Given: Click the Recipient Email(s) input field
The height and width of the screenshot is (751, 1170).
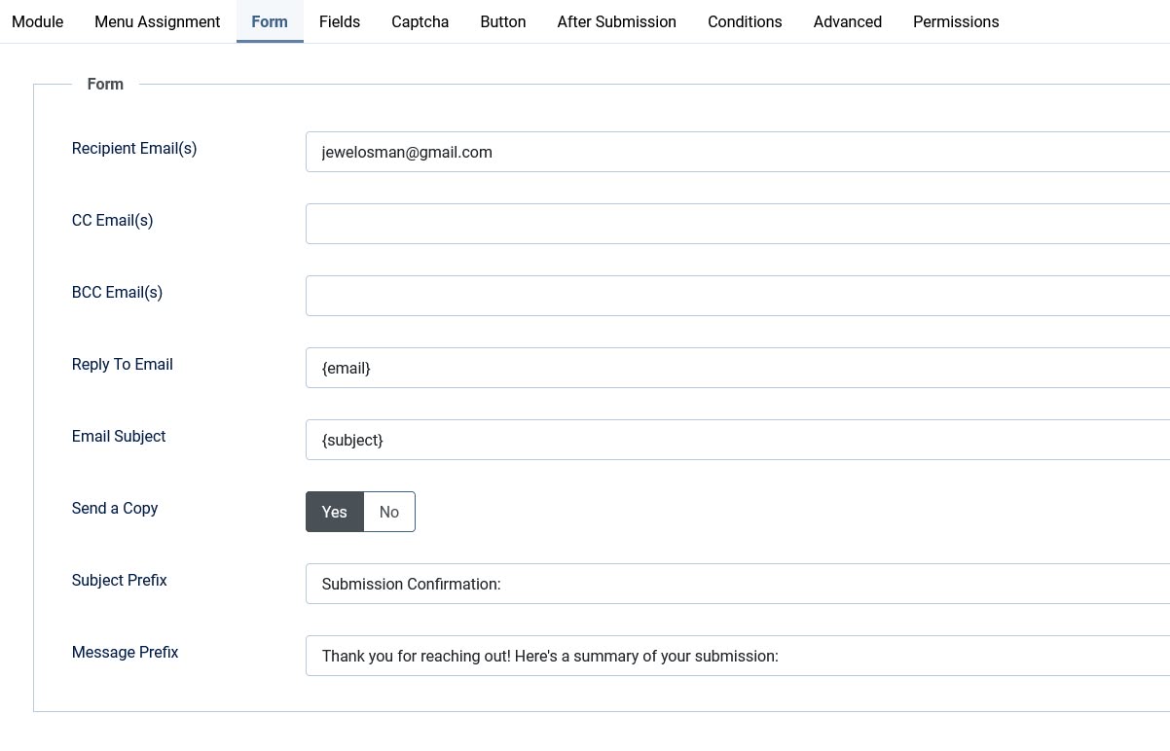Looking at the screenshot, I should [x=737, y=152].
